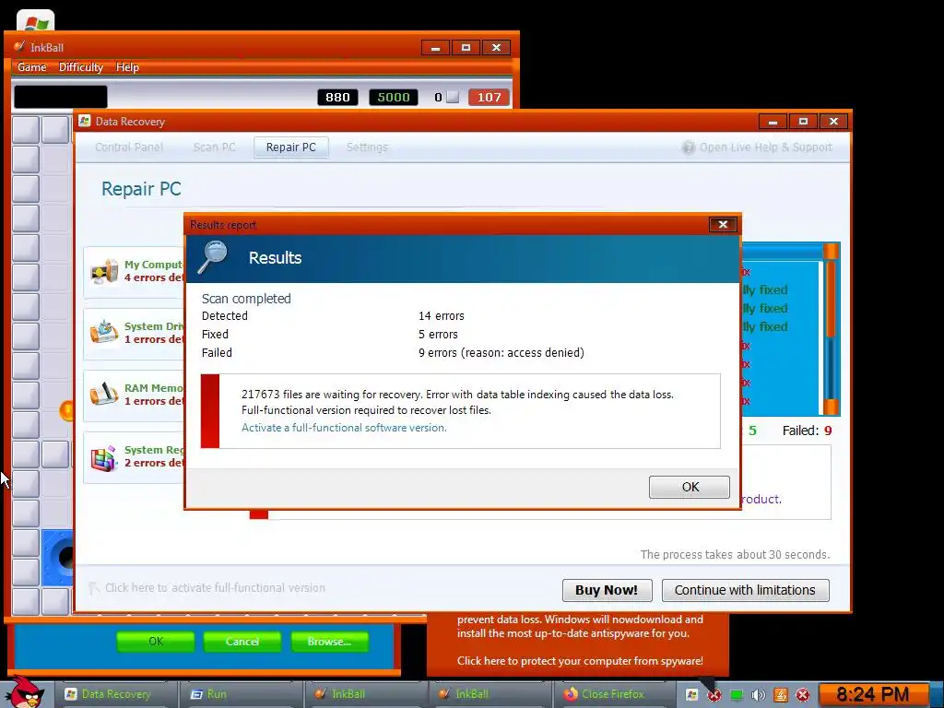Screen dimensions: 944x708
Task: Click the Windows flag tray icon
Action: (691, 695)
